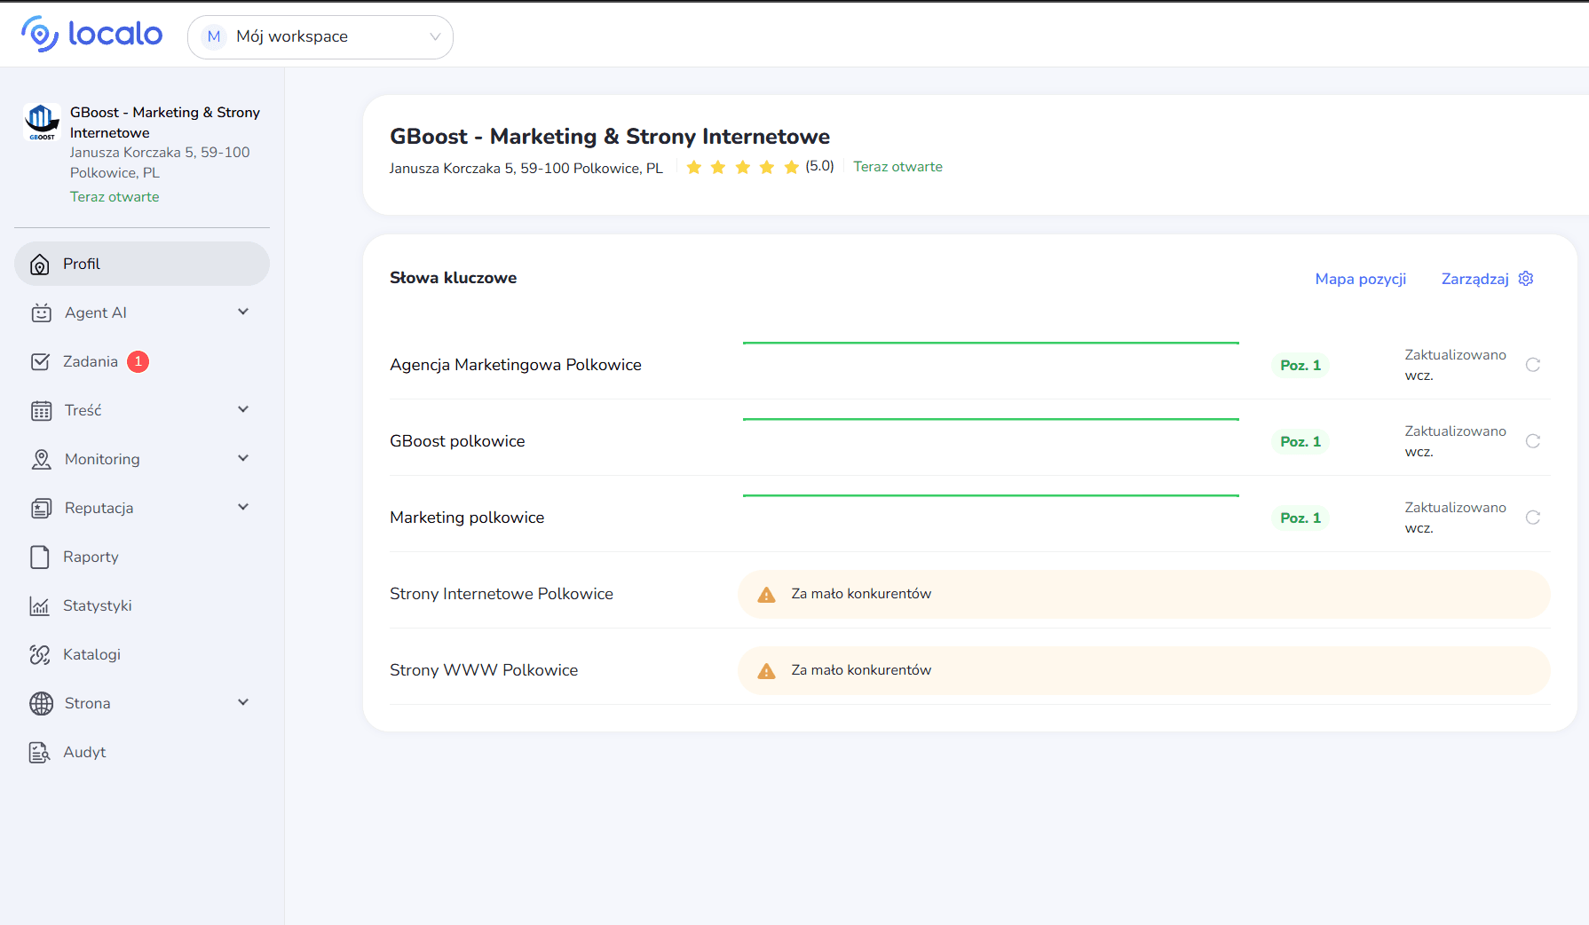
Task: Click the 5.0 star rating
Action: pyautogui.click(x=759, y=167)
